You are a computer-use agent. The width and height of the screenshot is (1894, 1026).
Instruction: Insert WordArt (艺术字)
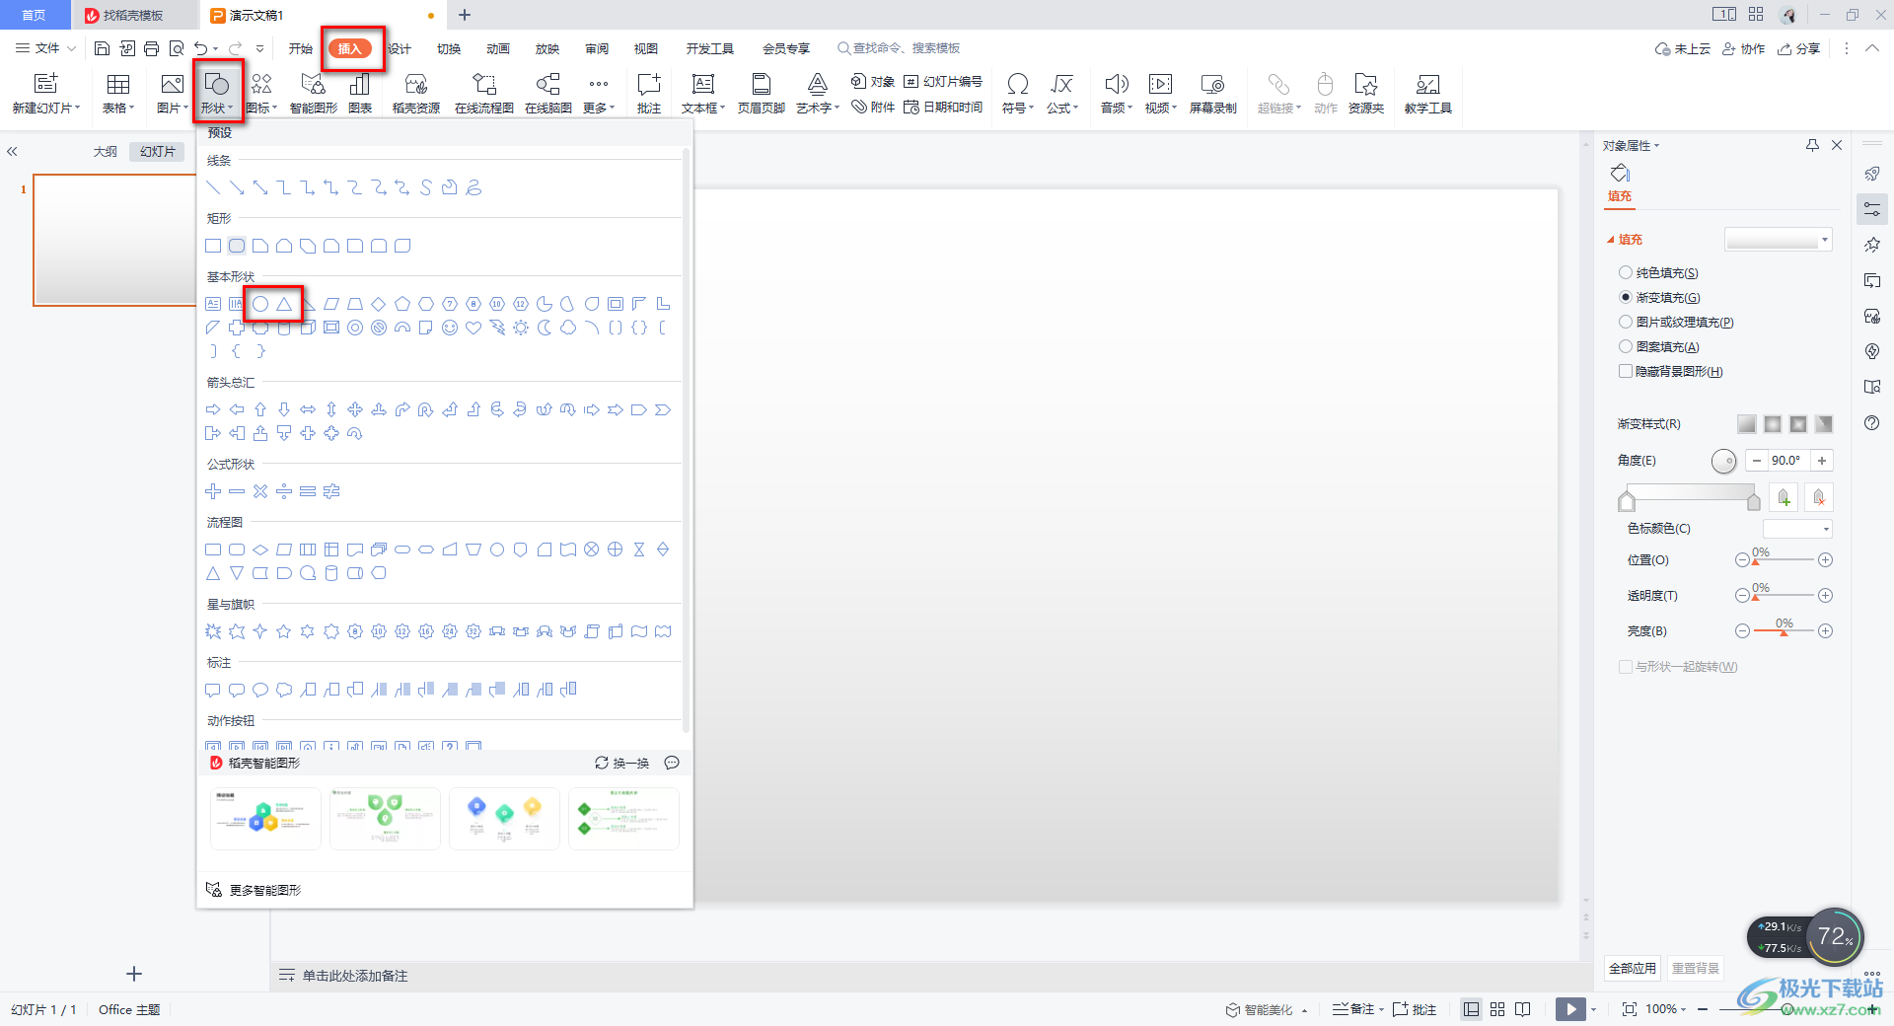point(817,93)
